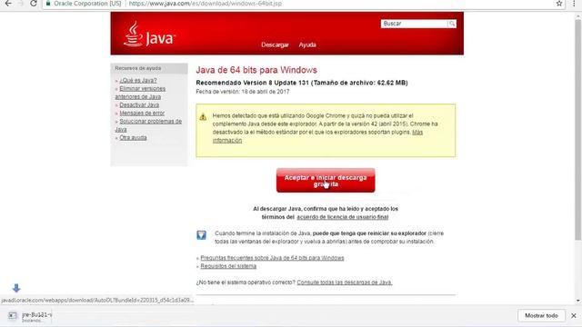Viewport: 582px width, 327px height.
Task: Click heading Java de 64 bits para Windows
Action: 256,70
